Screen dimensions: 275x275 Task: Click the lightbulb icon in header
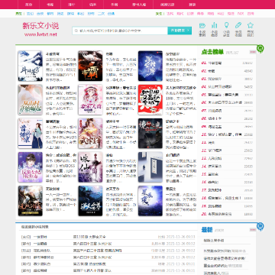point(226,25)
